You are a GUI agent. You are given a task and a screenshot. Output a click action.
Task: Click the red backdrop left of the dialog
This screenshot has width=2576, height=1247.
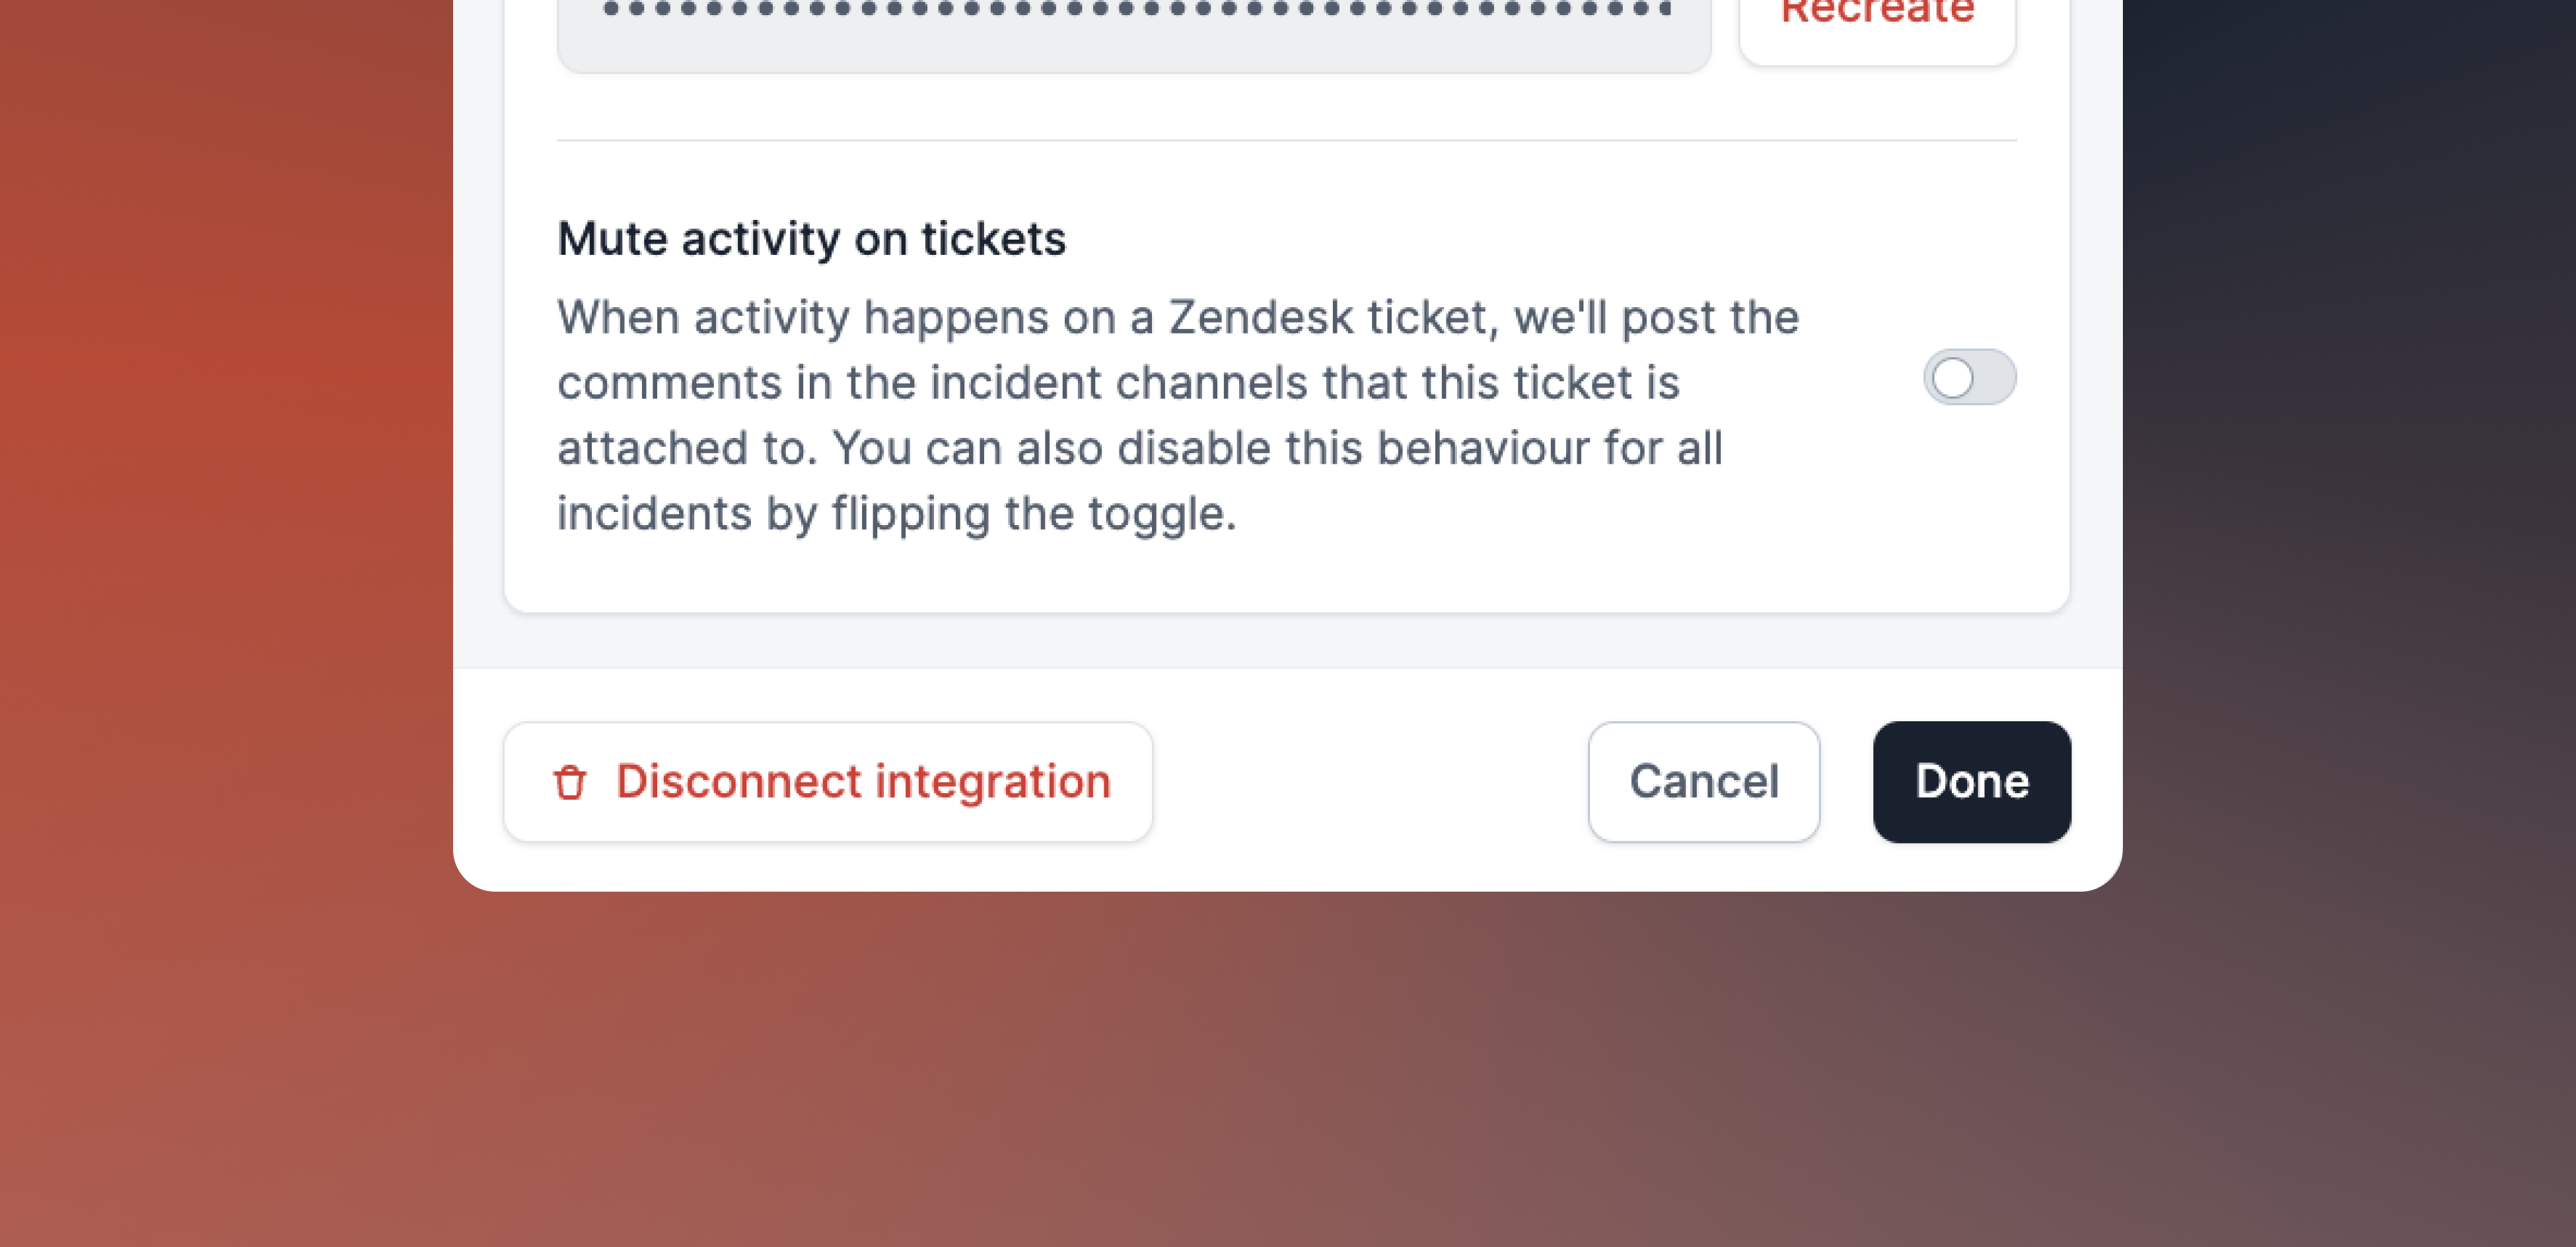click(x=226, y=500)
